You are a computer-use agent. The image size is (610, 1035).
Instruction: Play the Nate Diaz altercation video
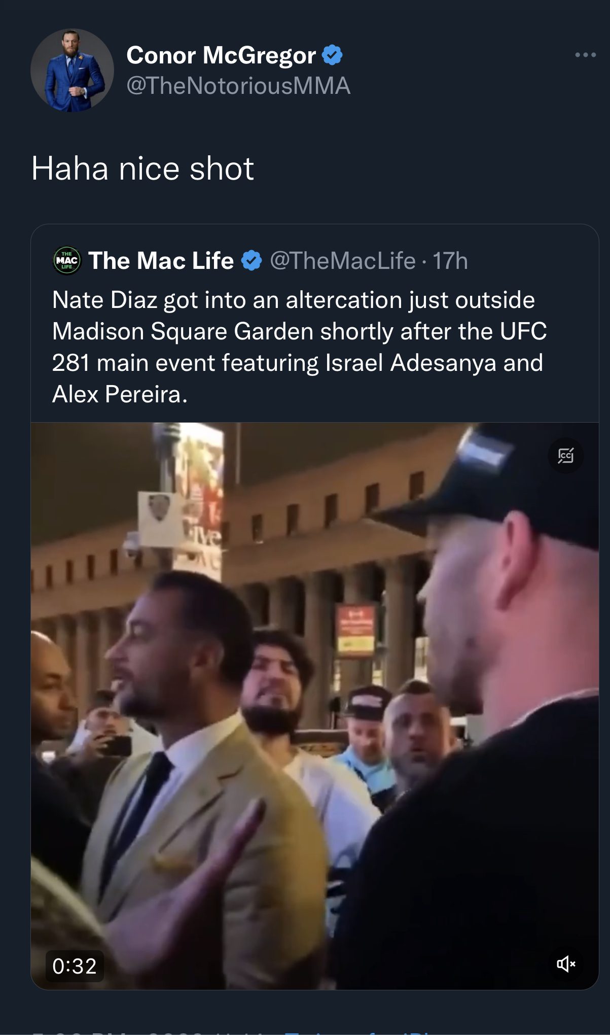(x=315, y=706)
